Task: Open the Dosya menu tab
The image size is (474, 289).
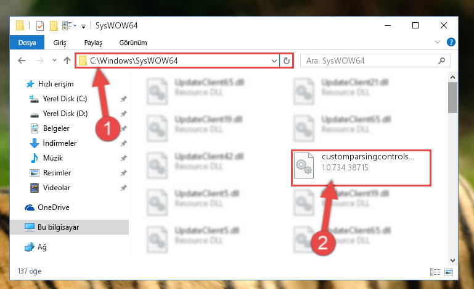Action: tap(27, 43)
